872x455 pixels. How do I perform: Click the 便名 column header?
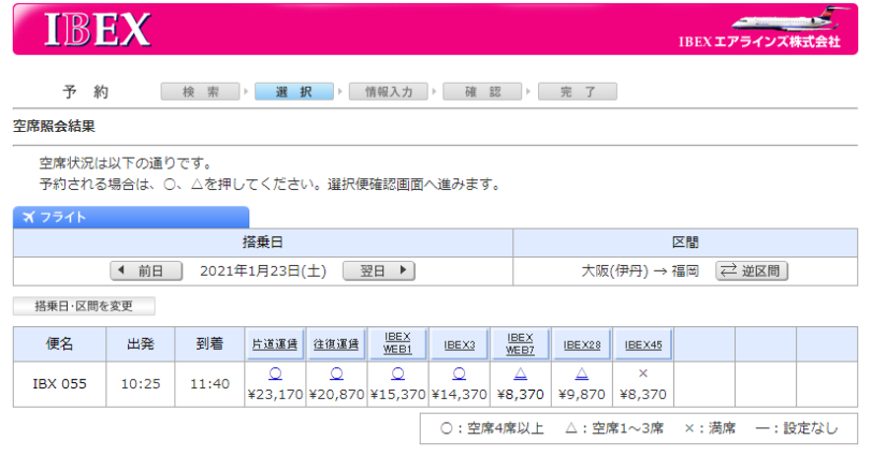(59, 344)
